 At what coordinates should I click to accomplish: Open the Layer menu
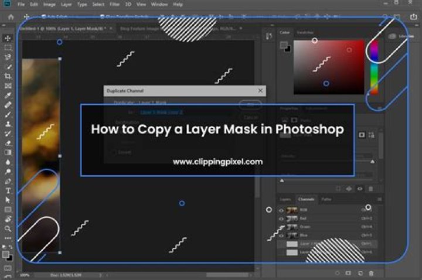66,4
